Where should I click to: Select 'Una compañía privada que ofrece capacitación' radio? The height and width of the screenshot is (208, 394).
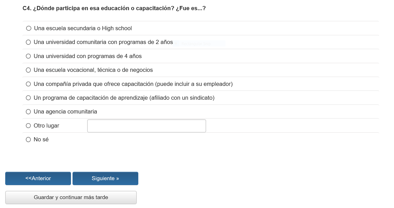[x=28, y=84]
